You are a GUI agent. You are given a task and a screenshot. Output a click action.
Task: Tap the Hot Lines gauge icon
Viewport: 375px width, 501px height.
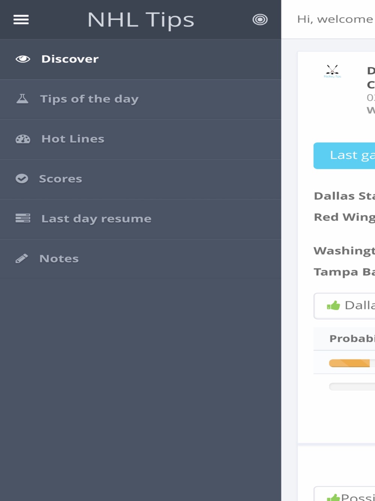[x=23, y=139]
